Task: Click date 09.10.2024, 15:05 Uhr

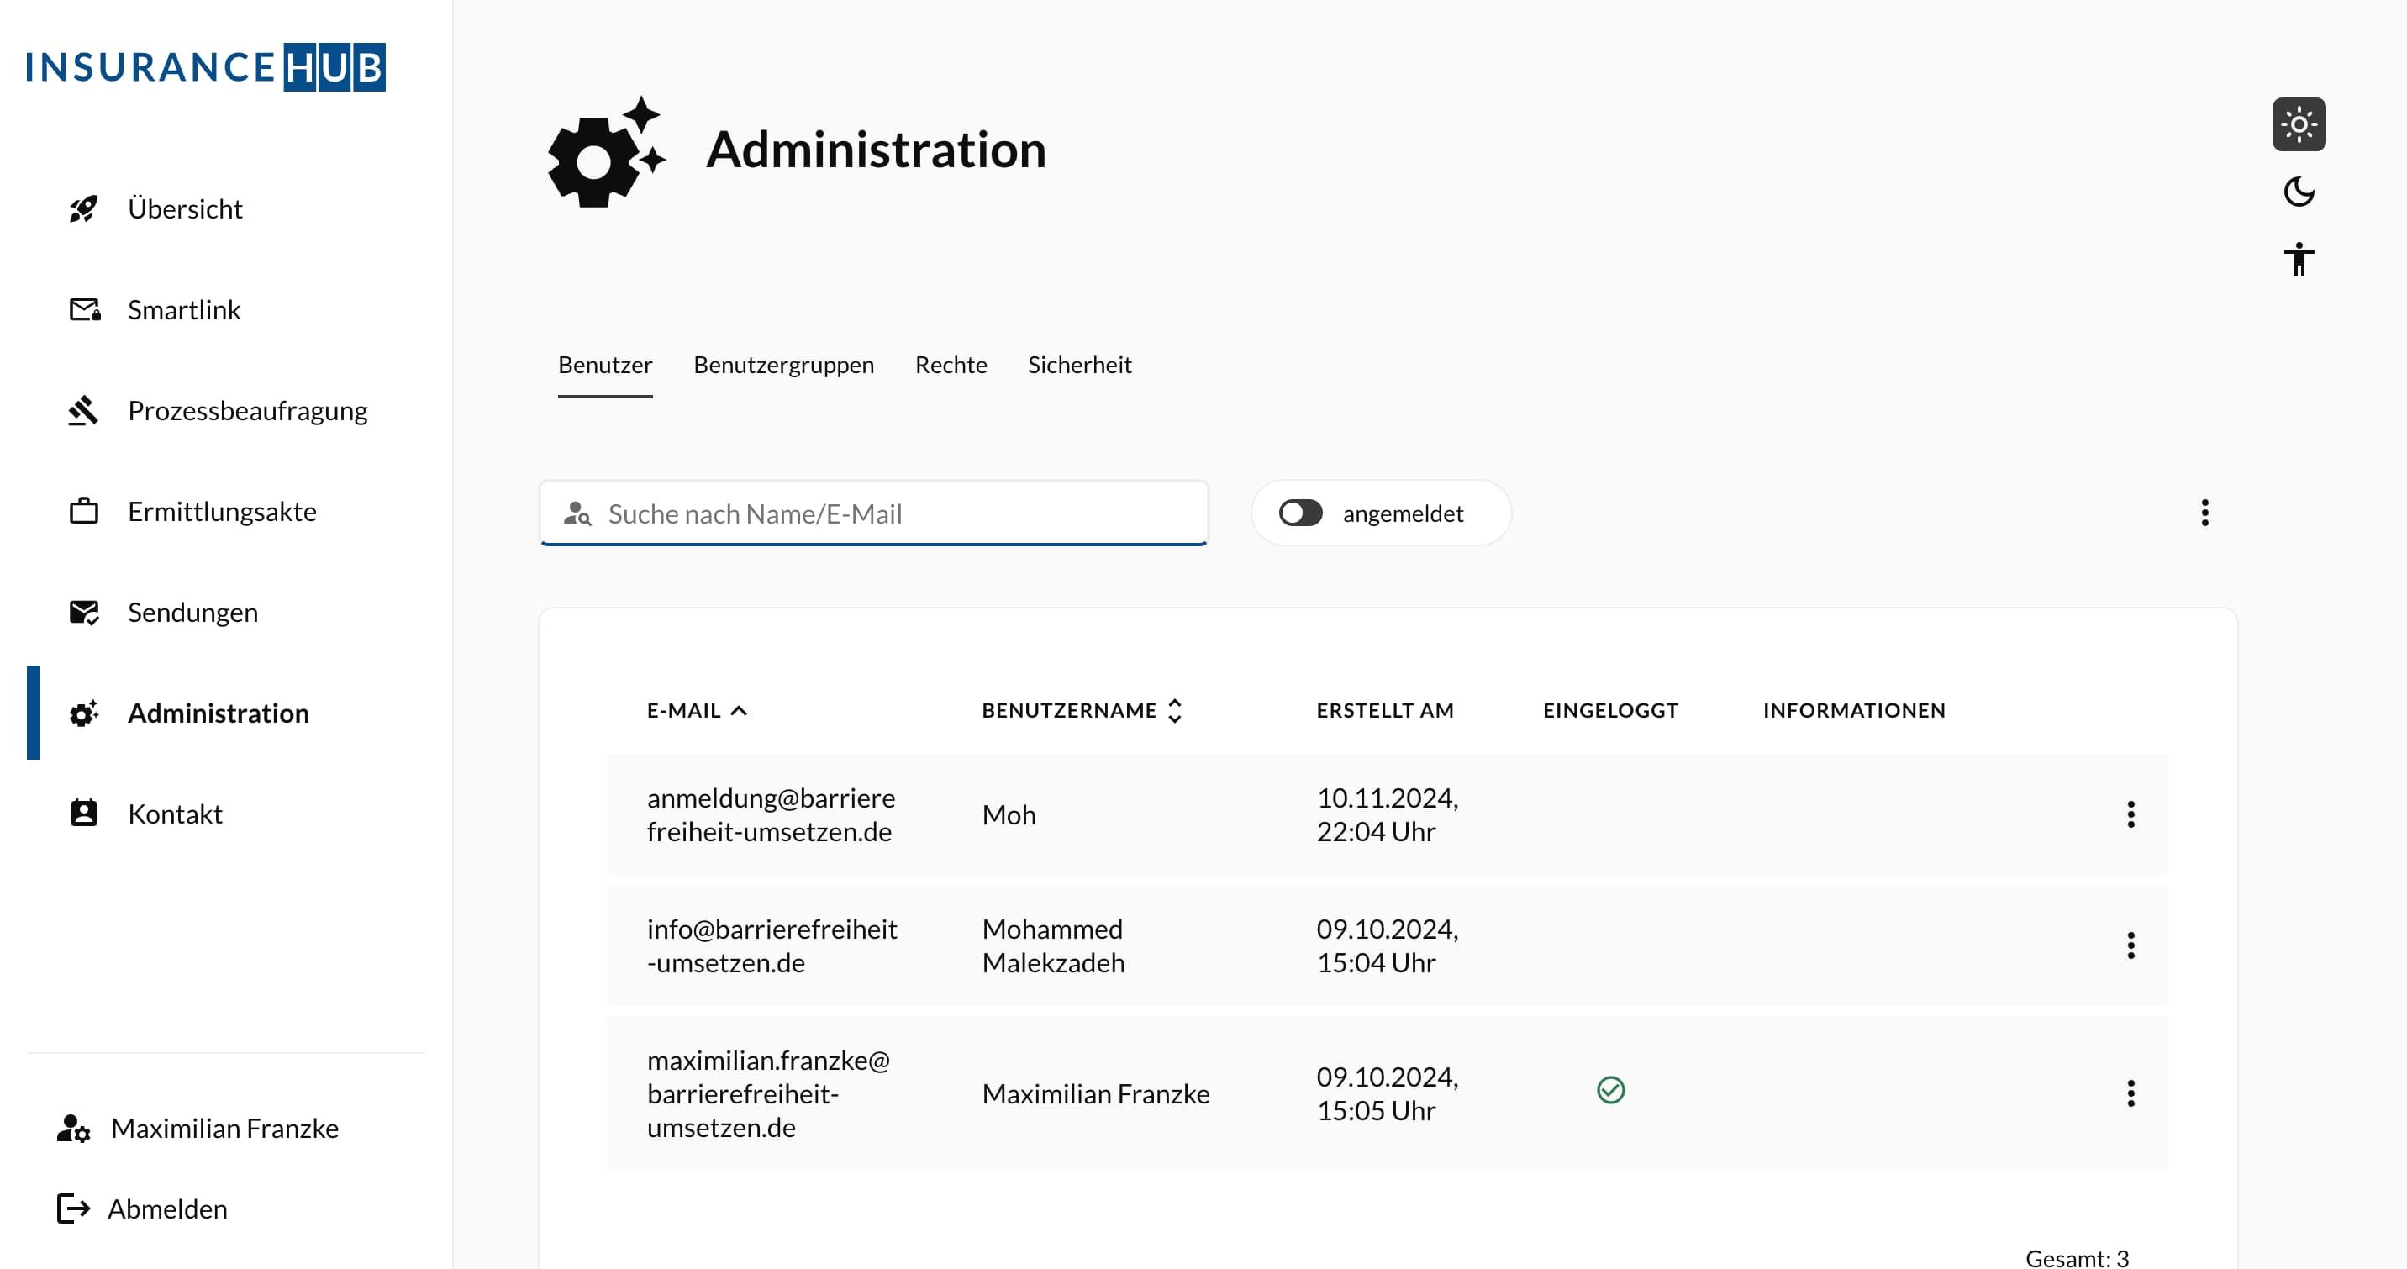Action: click(x=1388, y=1093)
